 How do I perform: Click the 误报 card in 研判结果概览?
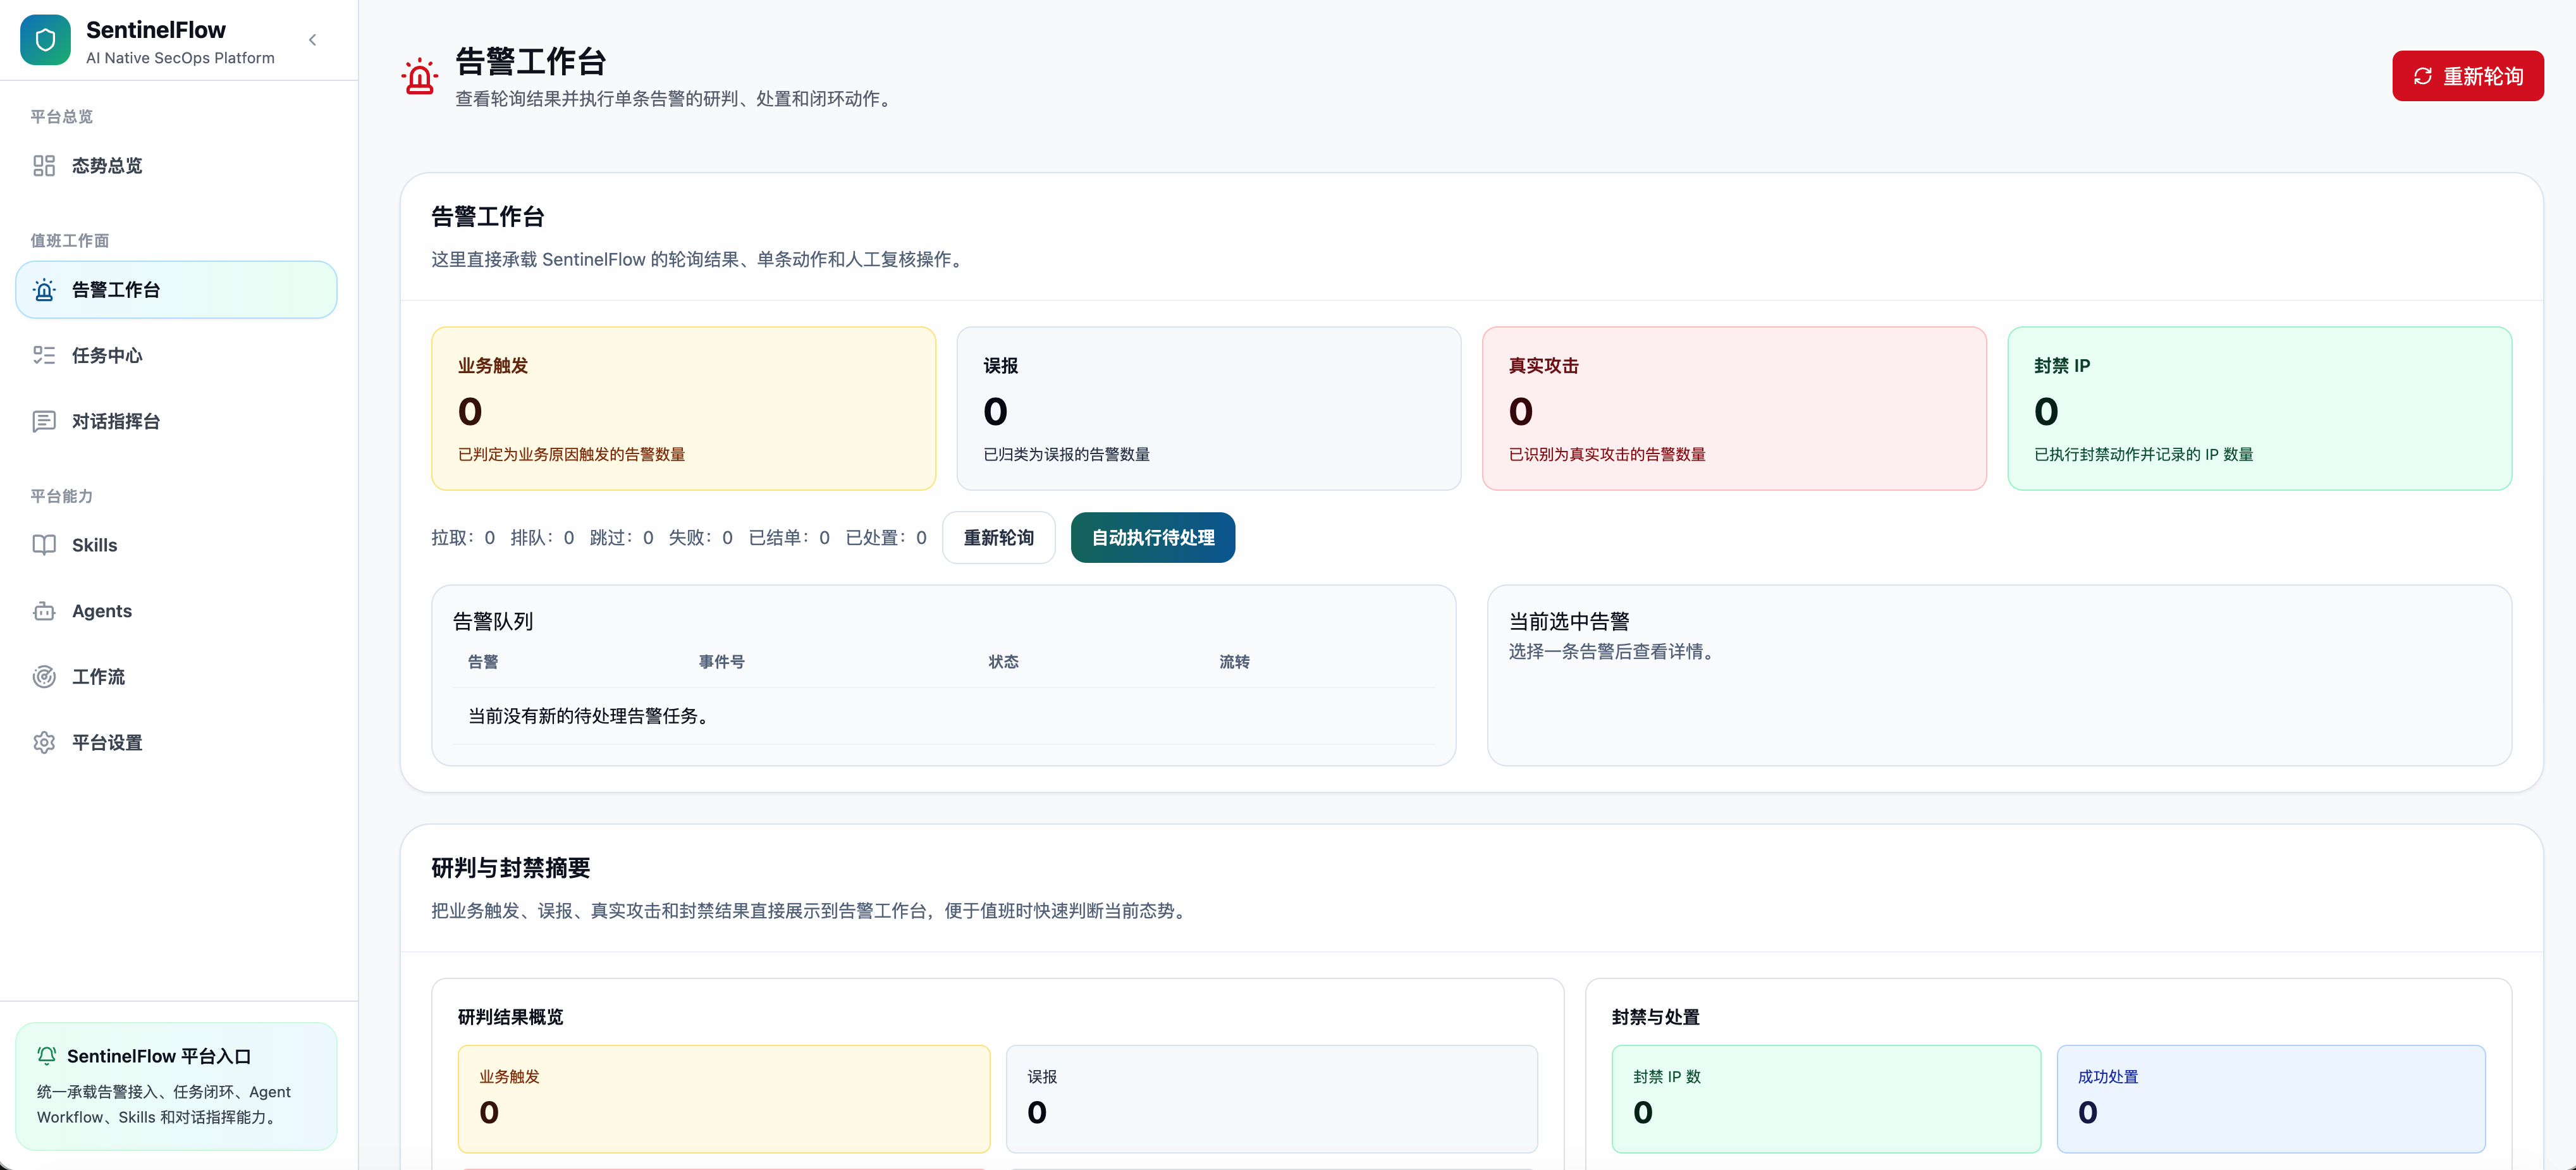pos(1272,1099)
